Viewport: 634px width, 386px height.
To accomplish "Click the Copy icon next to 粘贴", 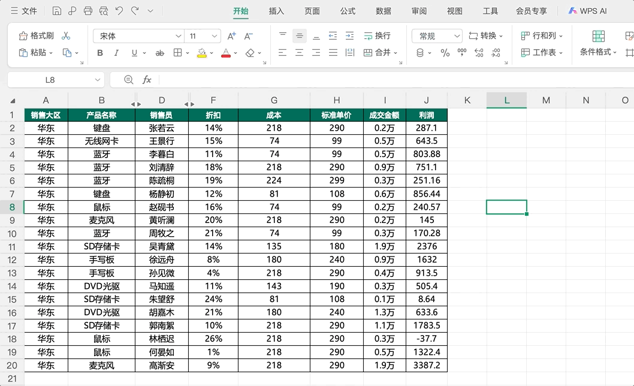I will tap(67, 53).
